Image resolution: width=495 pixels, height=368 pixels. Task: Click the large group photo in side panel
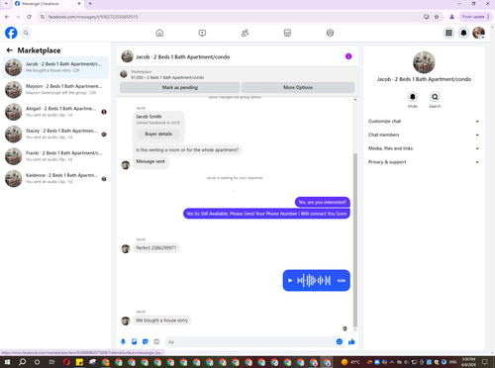click(x=424, y=62)
